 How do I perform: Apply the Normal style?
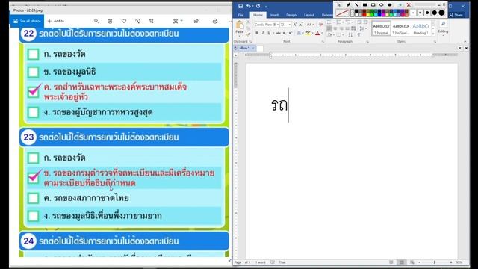[382, 28]
